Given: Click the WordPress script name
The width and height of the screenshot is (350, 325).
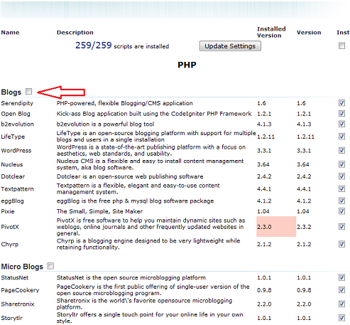Looking at the screenshot, I should pyautogui.click(x=16, y=151).
